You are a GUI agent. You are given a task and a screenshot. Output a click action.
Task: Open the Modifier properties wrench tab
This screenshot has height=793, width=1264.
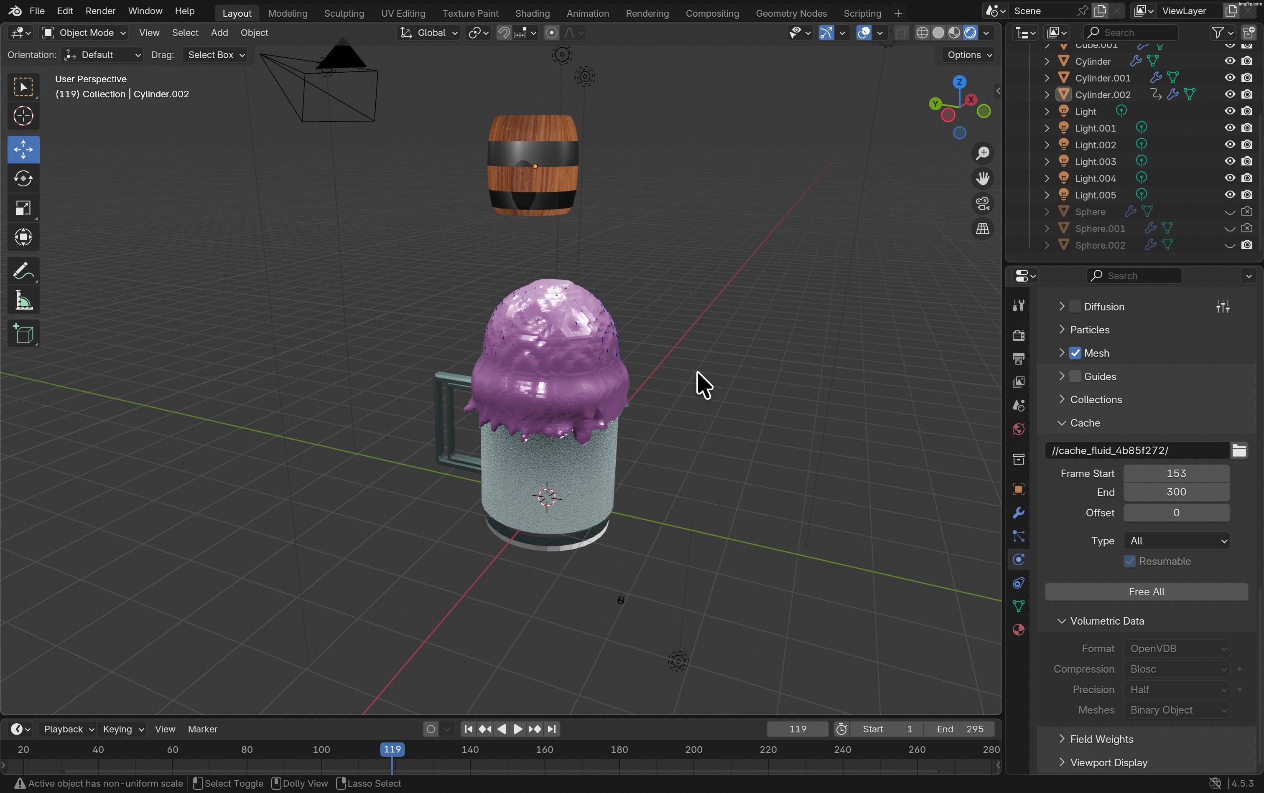[1019, 512]
